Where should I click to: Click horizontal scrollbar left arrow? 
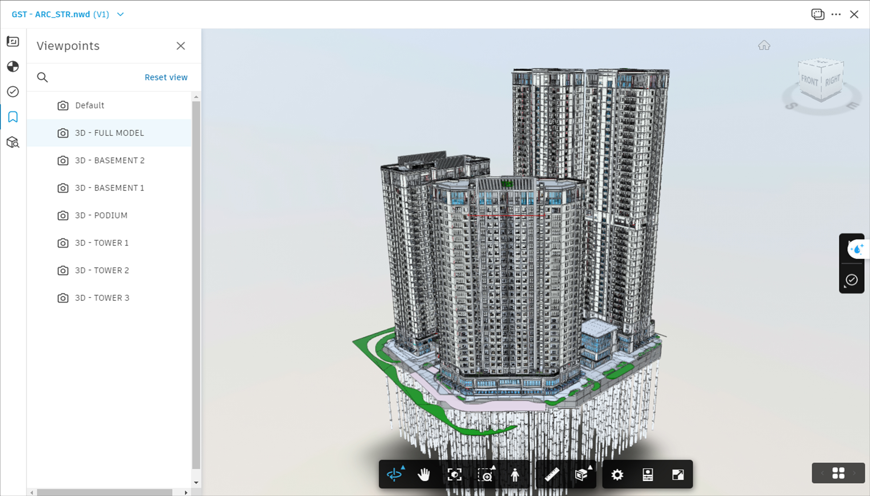click(32, 492)
